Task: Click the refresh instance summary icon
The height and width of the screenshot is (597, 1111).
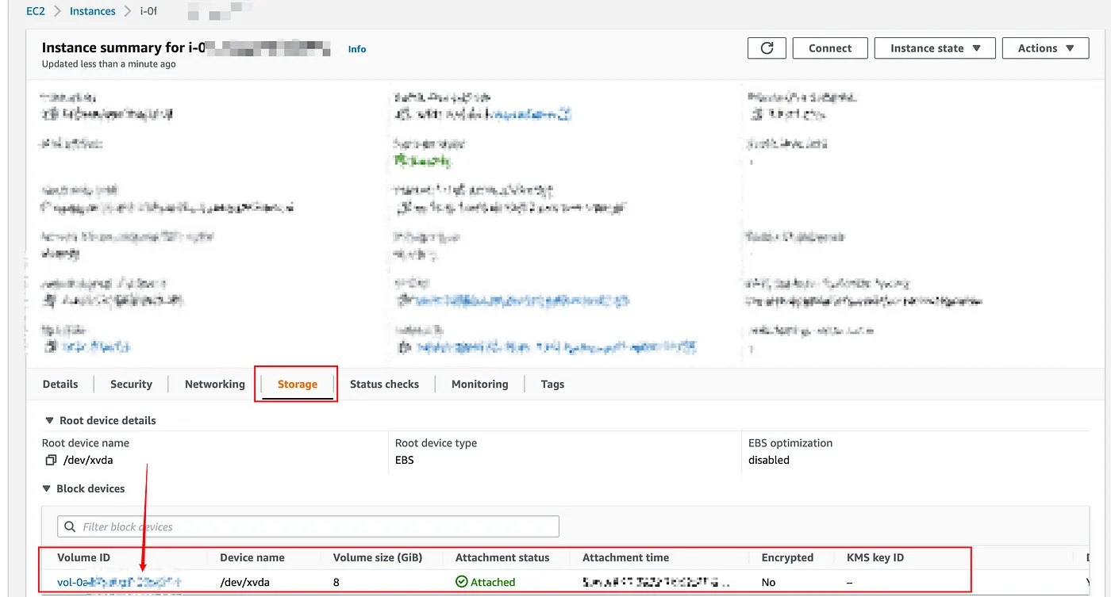Action: pyautogui.click(x=766, y=48)
